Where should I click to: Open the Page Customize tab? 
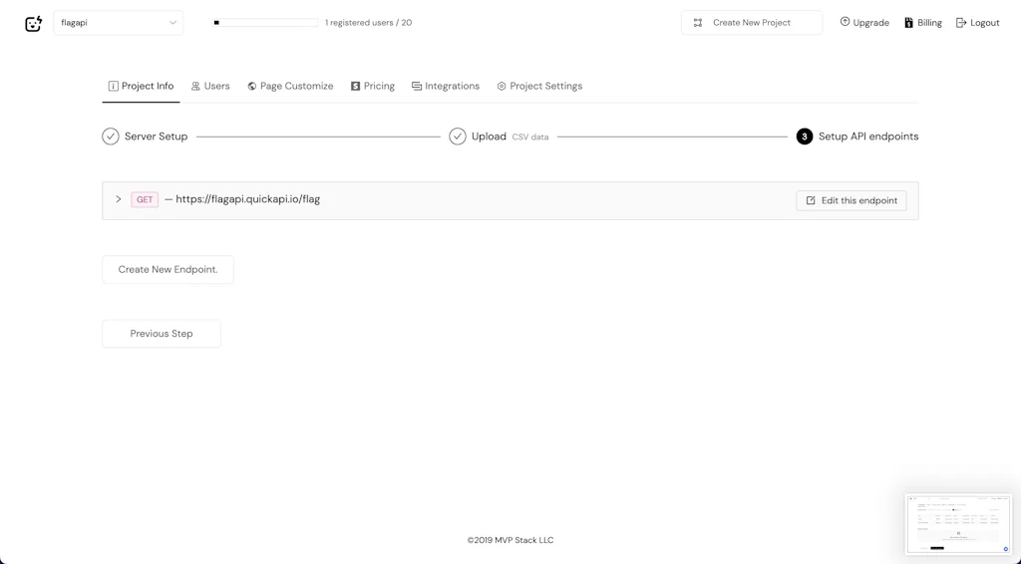pyautogui.click(x=290, y=86)
